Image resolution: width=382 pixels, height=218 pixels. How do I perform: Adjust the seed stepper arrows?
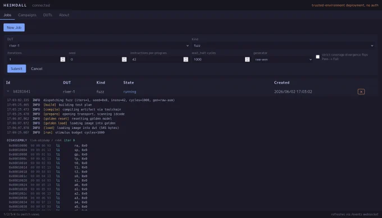[x=124, y=59]
